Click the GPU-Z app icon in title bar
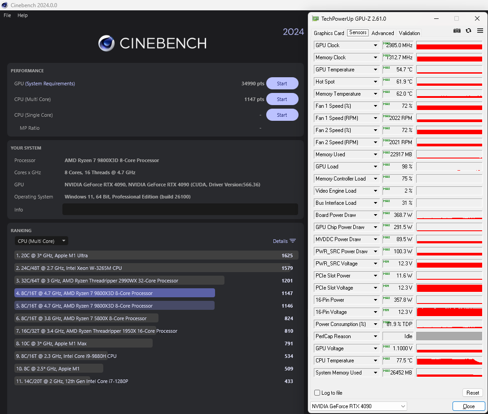The image size is (488, 414). [x=315, y=19]
